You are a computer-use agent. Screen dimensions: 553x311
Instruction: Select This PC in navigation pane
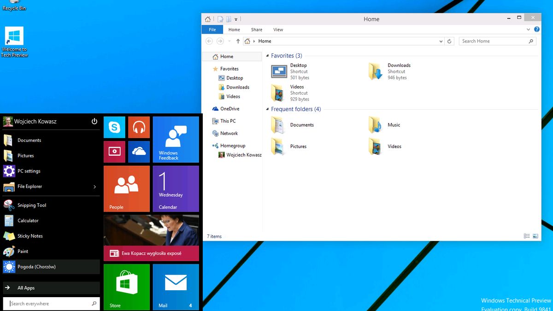228,121
